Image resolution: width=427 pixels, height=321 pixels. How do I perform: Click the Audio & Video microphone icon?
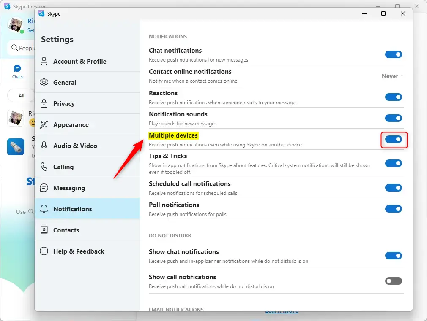(44, 146)
